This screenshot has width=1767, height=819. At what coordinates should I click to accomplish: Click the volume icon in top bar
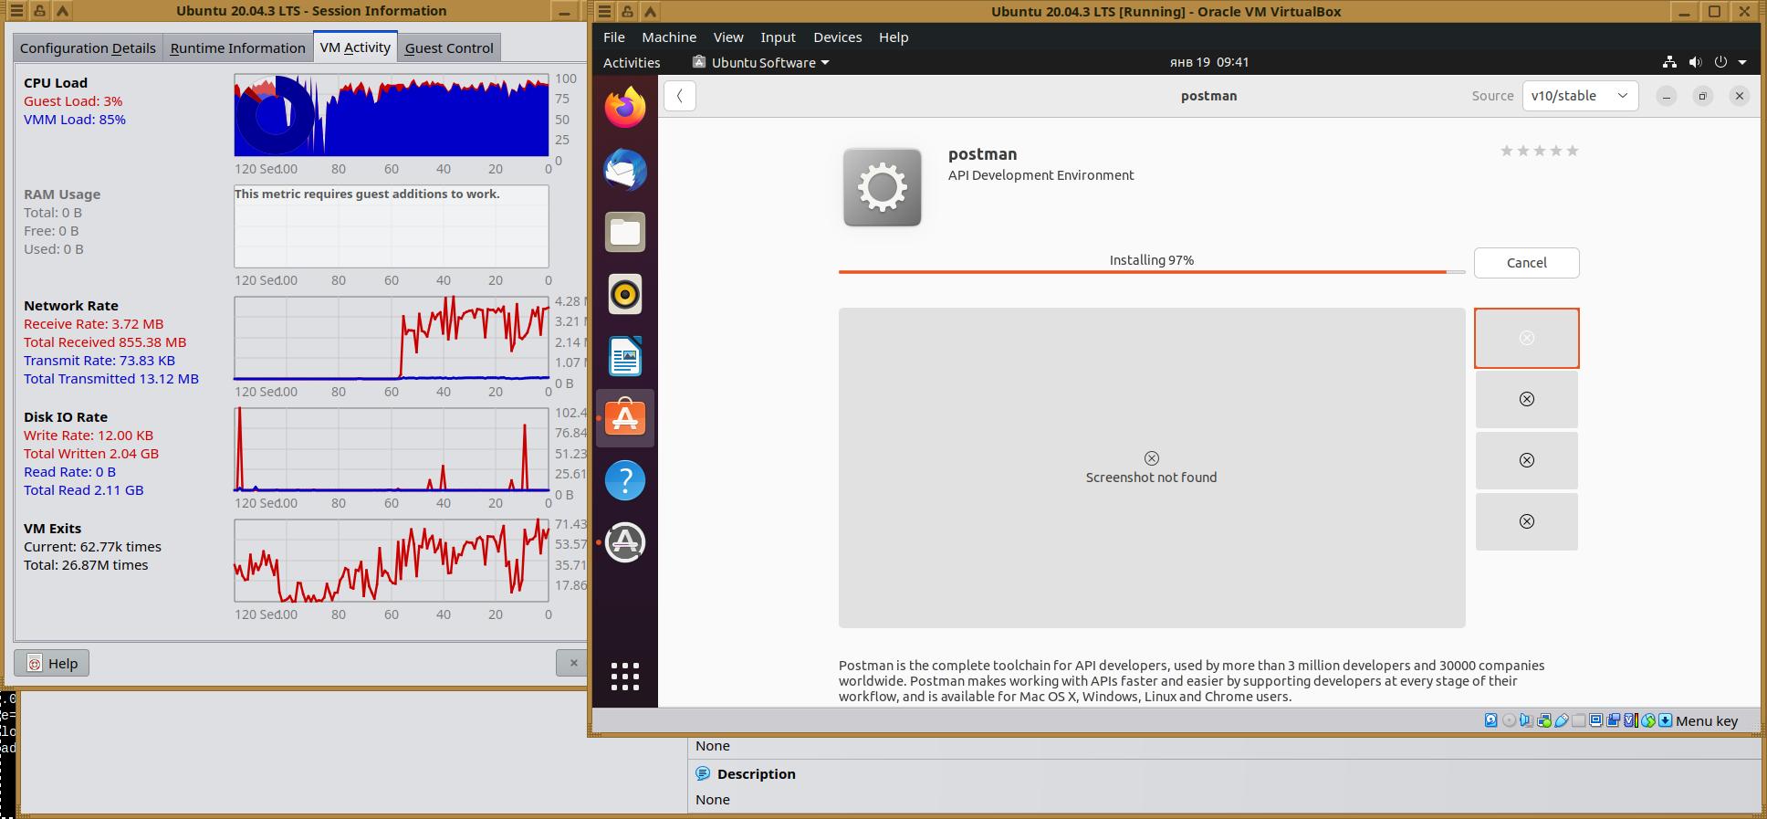(x=1695, y=62)
